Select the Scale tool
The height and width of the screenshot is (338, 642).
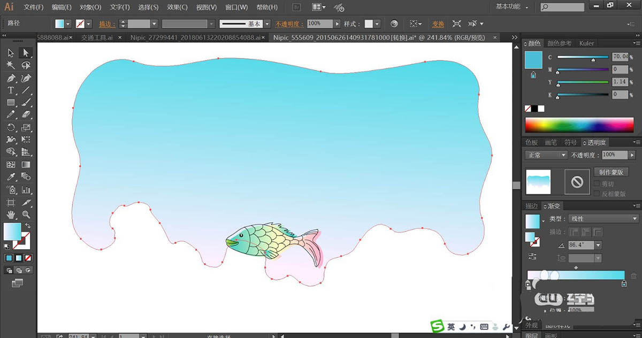click(x=26, y=127)
